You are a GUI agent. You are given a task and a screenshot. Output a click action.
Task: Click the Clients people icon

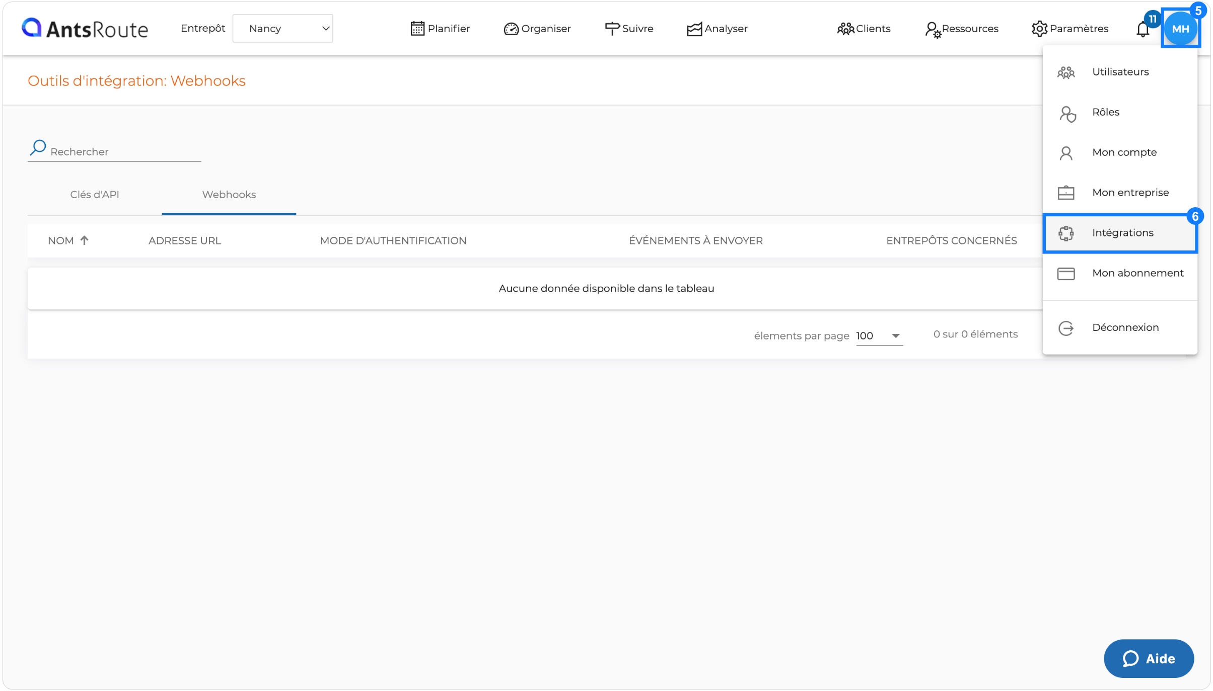point(845,29)
